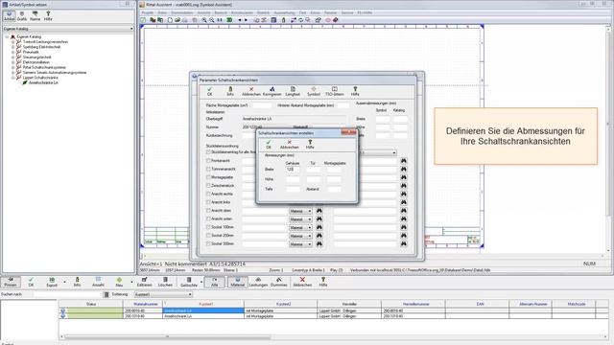
Task: Sort by Materialnummer column header
Action: pyautogui.click(x=143, y=304)
